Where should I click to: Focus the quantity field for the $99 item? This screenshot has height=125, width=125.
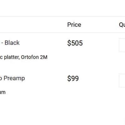(x=122, y=81)
